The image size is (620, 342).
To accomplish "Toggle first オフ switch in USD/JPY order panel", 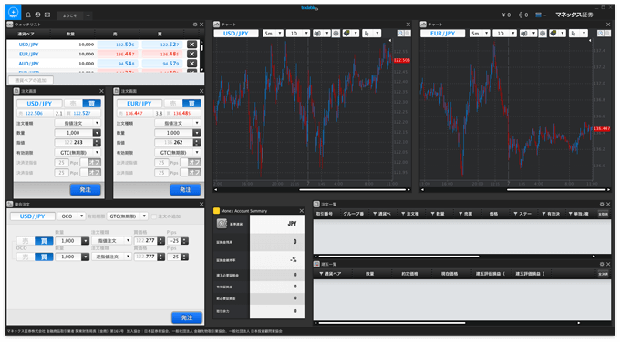I will [x=90, y=162].
